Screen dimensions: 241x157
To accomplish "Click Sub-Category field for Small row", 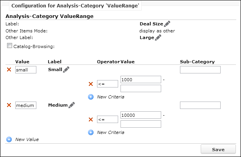I will pos(200,70).
